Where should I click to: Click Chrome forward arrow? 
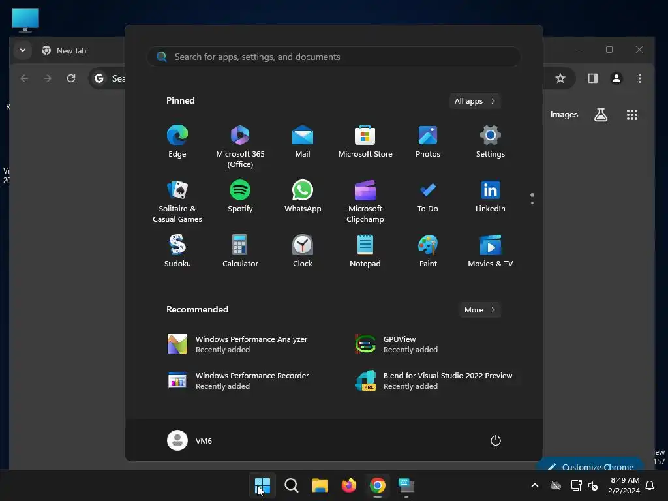pos(47,78)
